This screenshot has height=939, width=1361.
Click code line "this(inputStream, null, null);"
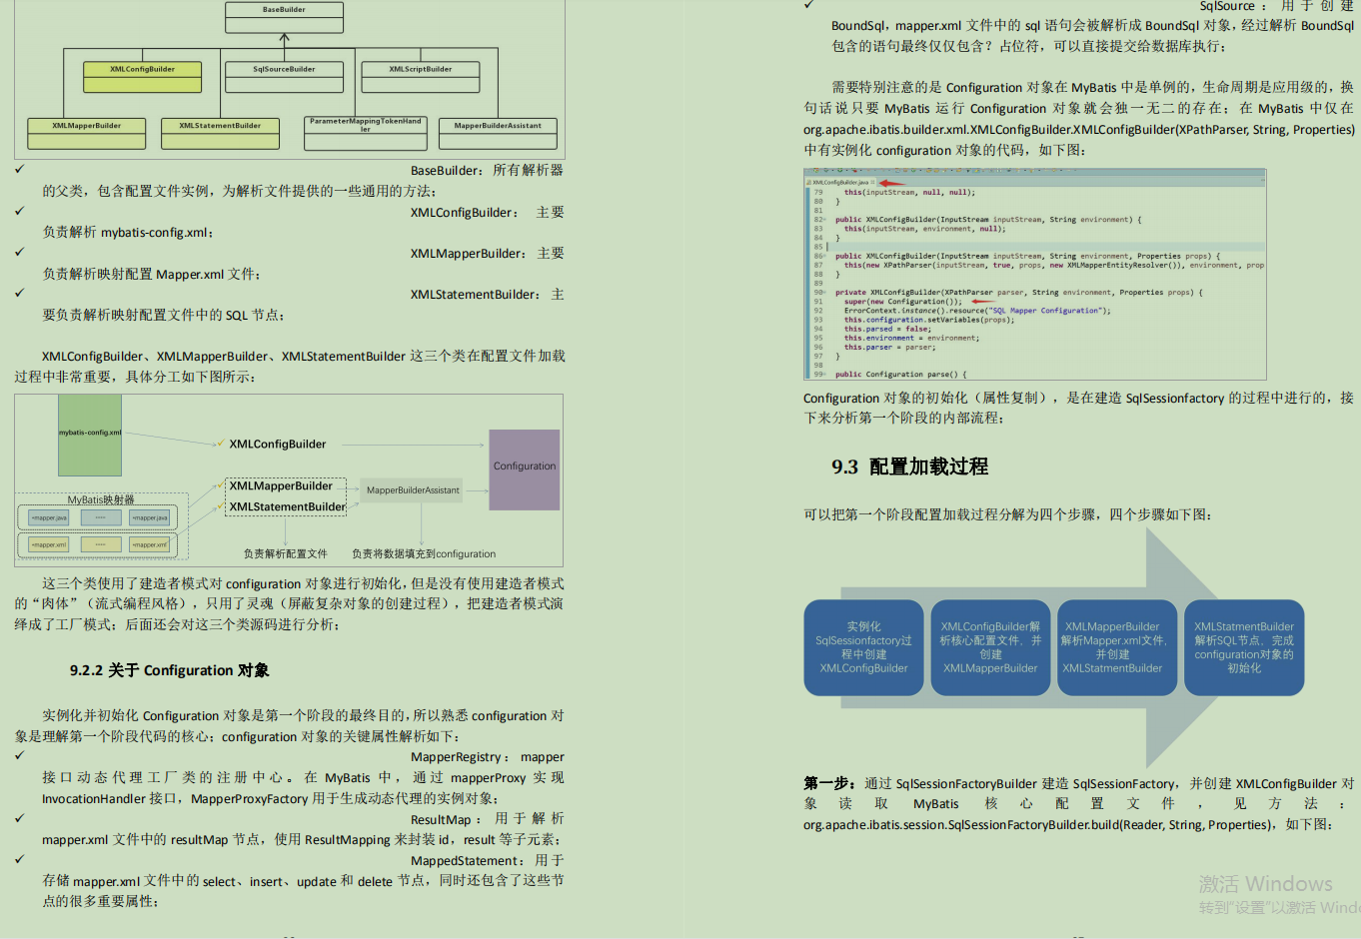coord(909,192)
